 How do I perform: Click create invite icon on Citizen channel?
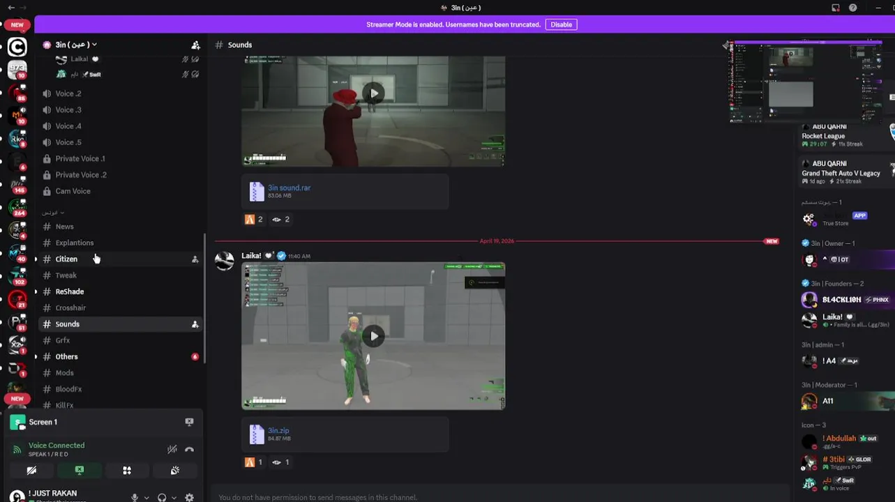[195, 259]
